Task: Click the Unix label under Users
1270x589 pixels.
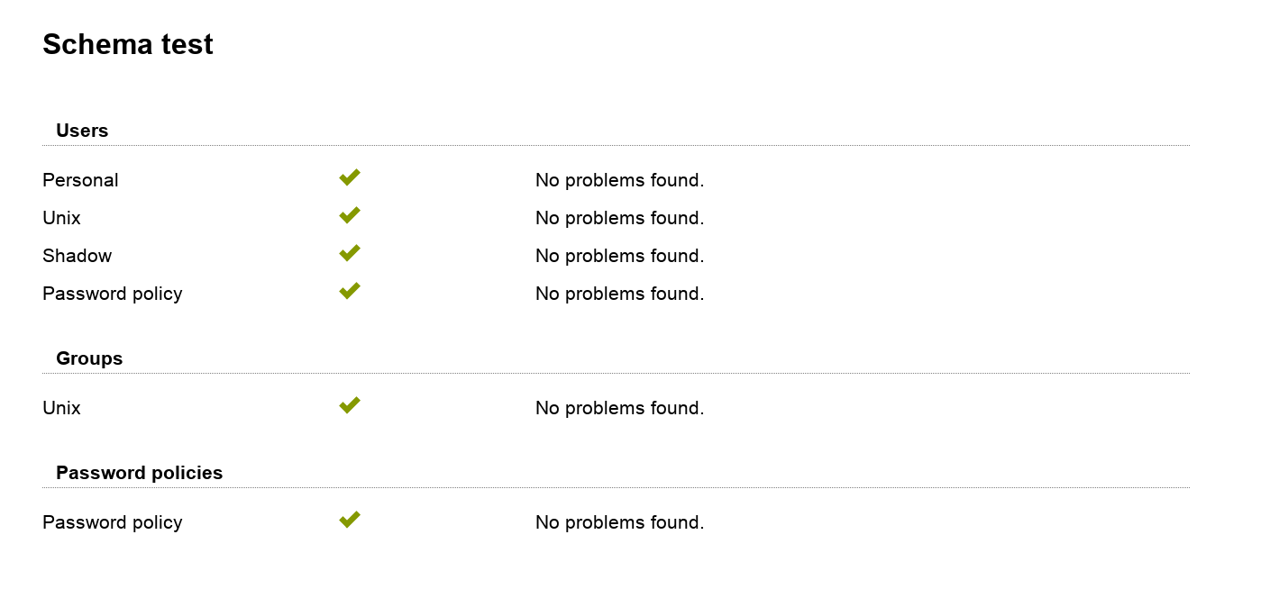Action: tap(61, 218)
